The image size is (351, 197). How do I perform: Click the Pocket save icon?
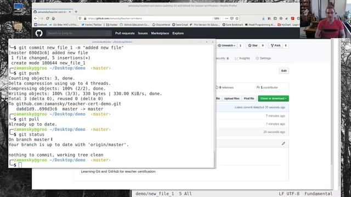click(x=232, y=19)
